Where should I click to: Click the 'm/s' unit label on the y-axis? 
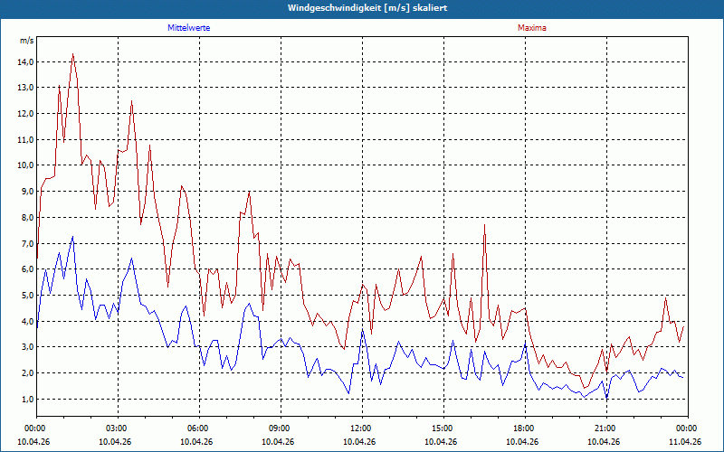pos(27,41)
